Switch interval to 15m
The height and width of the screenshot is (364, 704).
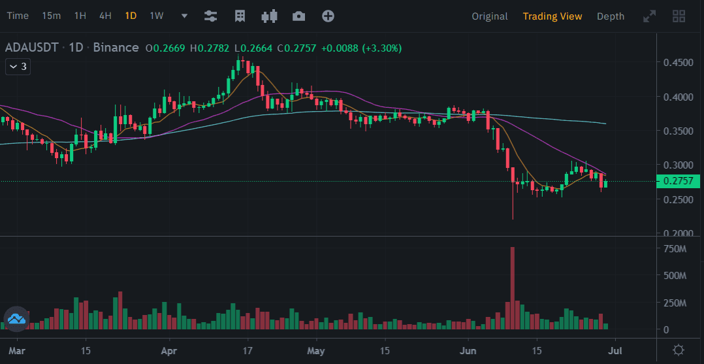coord(51,16)
